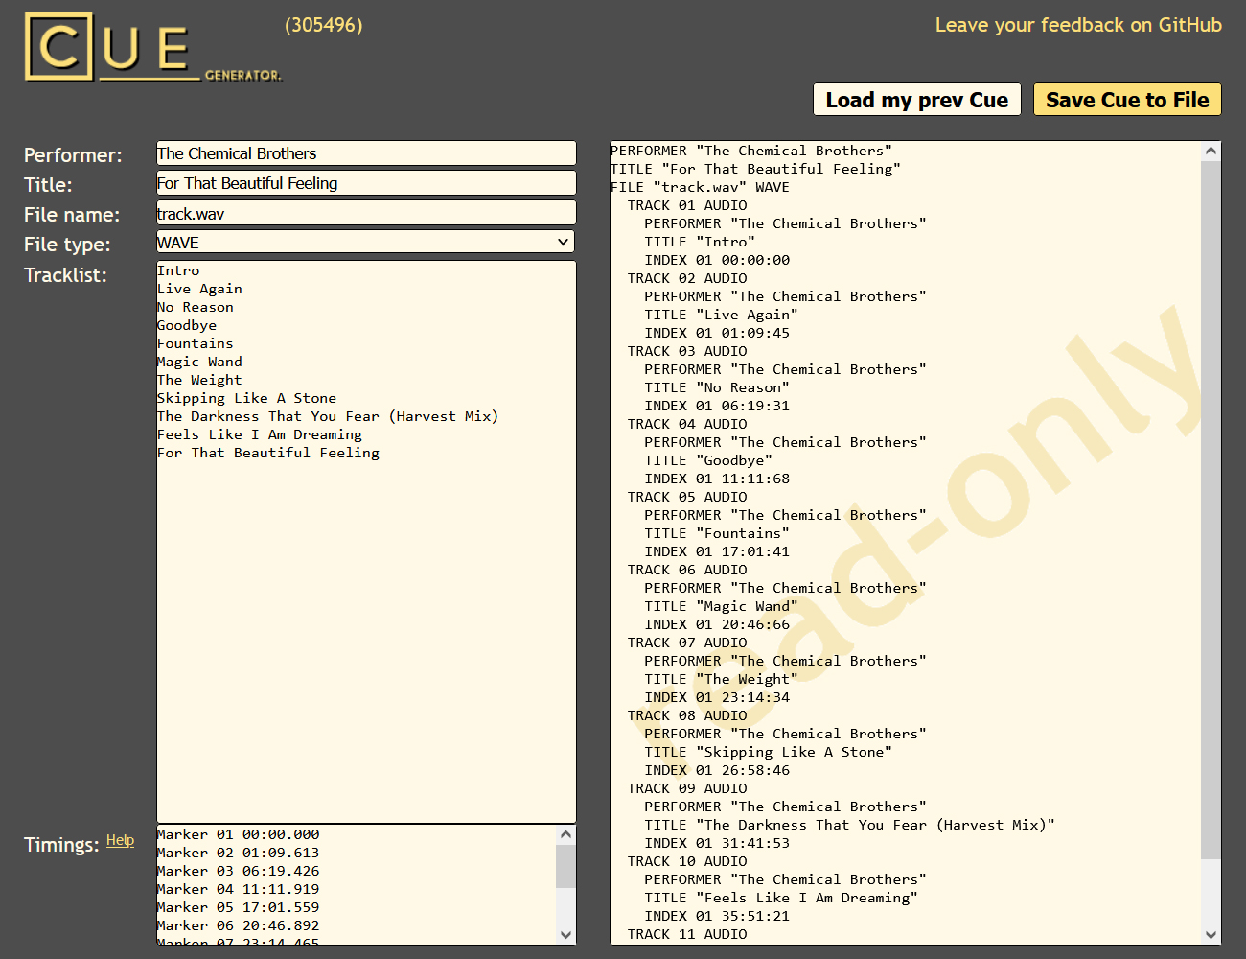Image resolution: width=1246 pixels, height=959 pixels.
Task: Click 'TITLE "For That Beautiful Feeling"' header output line
Action: coord(755,169)
